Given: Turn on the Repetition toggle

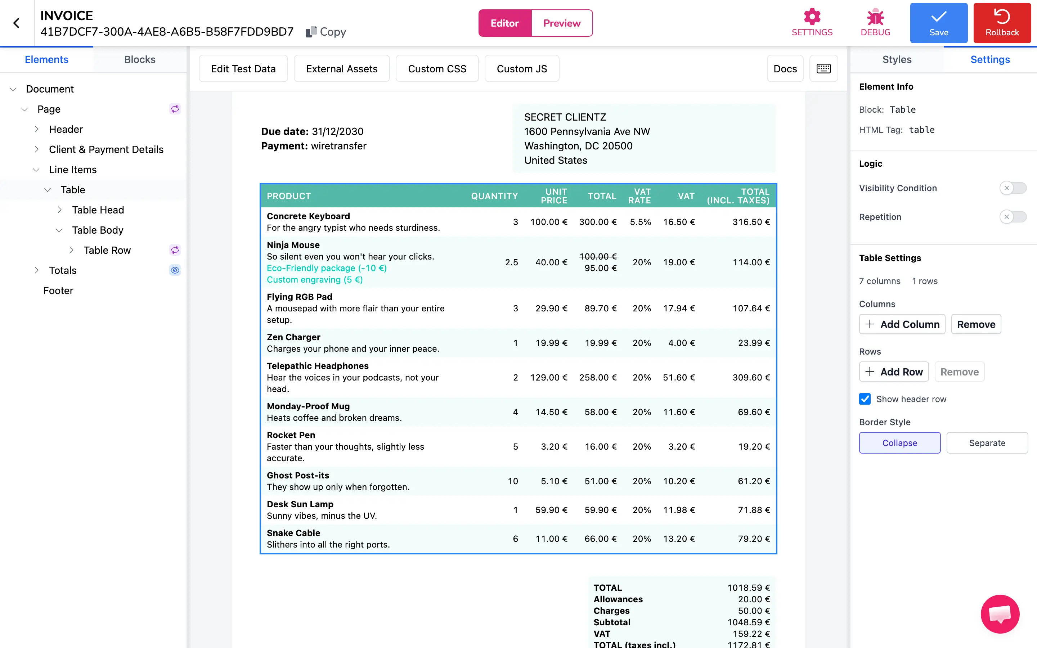Looking at the screenshot, I should click(x=1013, y=217).
